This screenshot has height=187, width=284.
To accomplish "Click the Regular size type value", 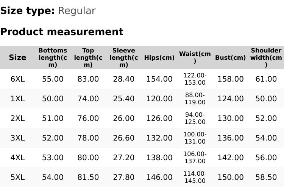I will pyautogui.click(x=76, y=11).
